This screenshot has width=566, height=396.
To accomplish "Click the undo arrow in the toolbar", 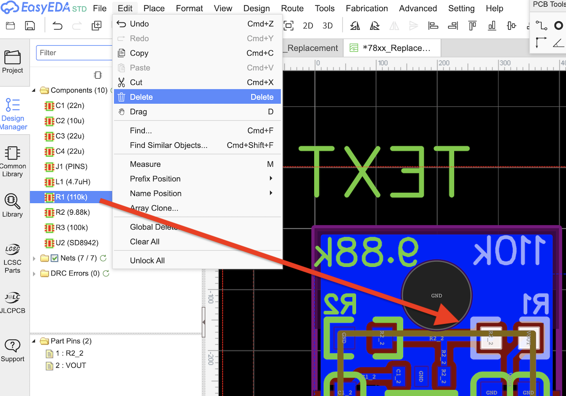I will (58, 25).
